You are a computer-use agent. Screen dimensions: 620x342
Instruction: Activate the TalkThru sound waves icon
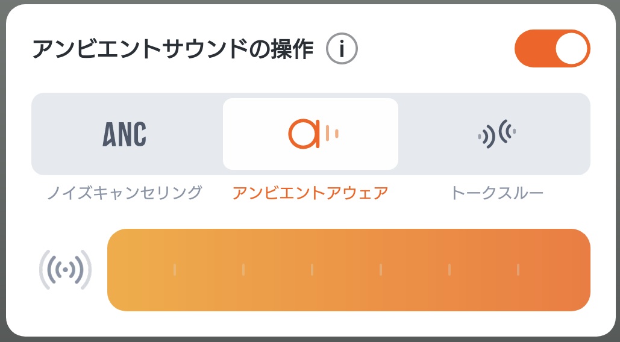click(x=496, y=134)
